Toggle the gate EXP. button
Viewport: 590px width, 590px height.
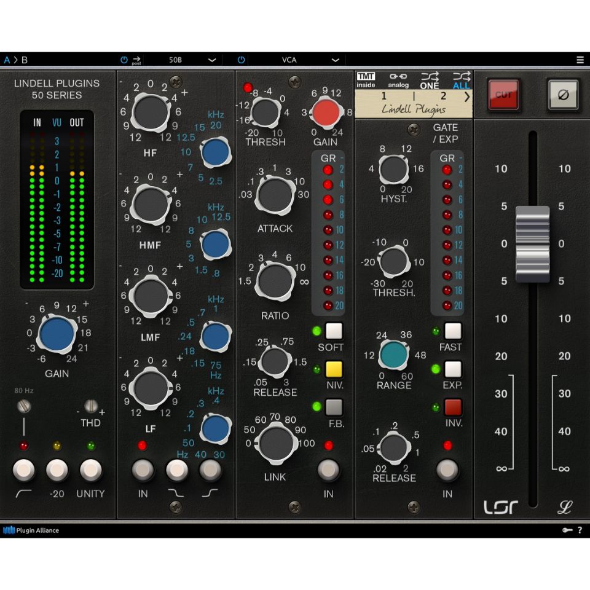(453, 369)
